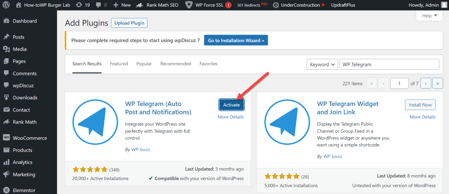Click the home icon beside How-toWP Burger Lab
Viewport: 449px width, 194px height.
tap(18, 5)
